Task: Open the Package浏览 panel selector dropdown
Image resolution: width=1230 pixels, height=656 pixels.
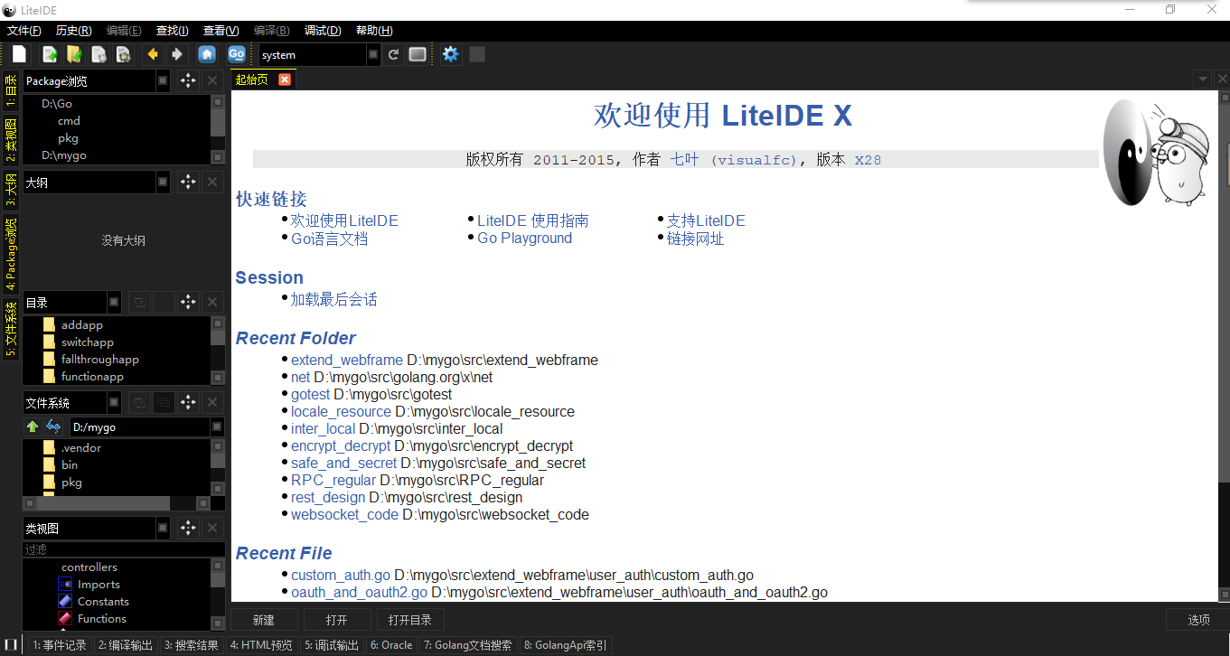Action: pyautogui.click(x=163, y=81)
